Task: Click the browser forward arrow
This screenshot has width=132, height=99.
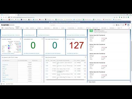Action: pyautogui.click(x=4, y=17)
